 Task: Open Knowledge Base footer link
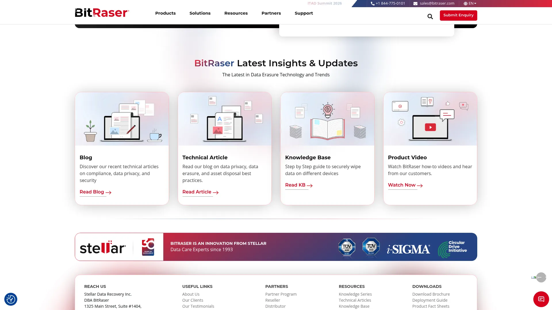354,306
